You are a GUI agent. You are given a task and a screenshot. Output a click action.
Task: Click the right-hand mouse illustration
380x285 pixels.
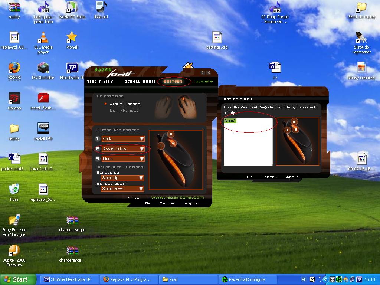(187, 107)
